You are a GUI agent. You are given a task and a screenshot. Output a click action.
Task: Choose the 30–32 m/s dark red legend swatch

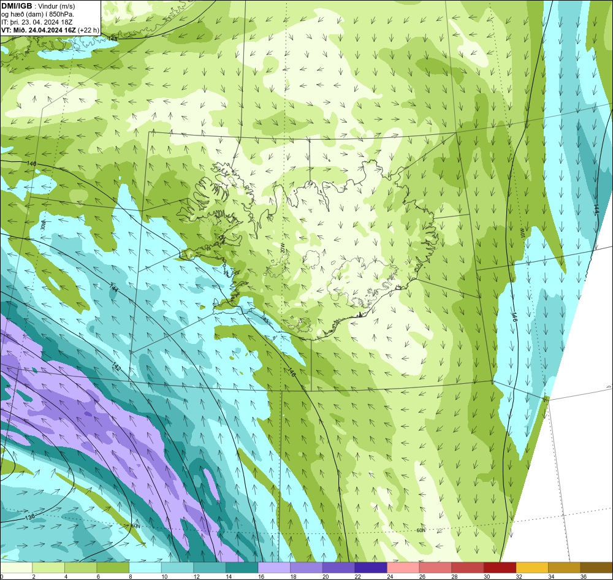pyautogui.click(x=500, y=567)
